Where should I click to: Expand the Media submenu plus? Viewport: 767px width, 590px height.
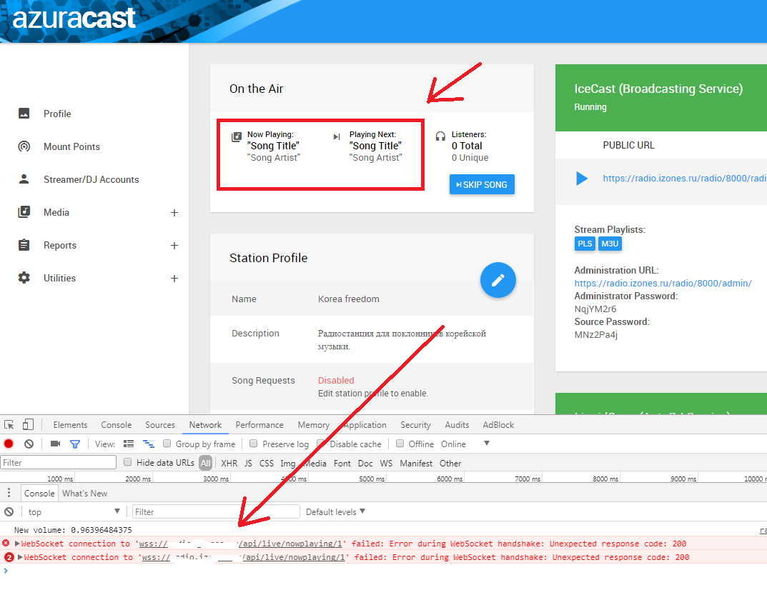tap(174, 213)
